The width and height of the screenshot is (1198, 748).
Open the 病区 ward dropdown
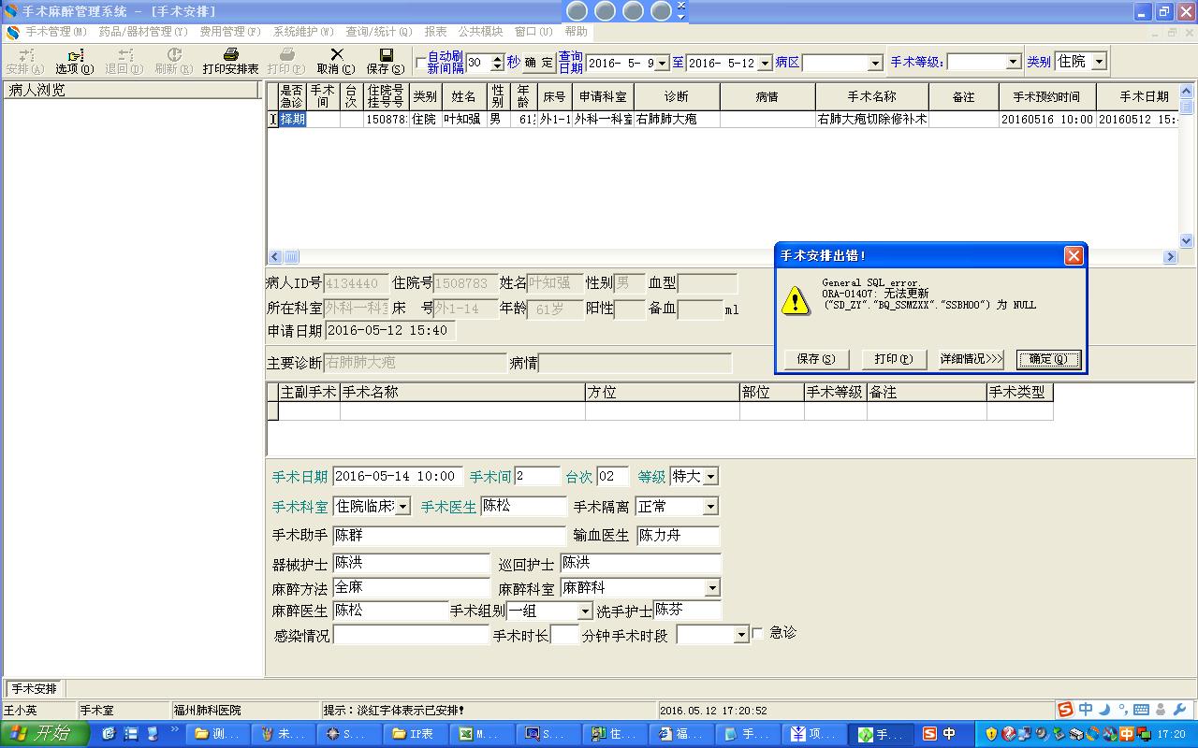875,63
